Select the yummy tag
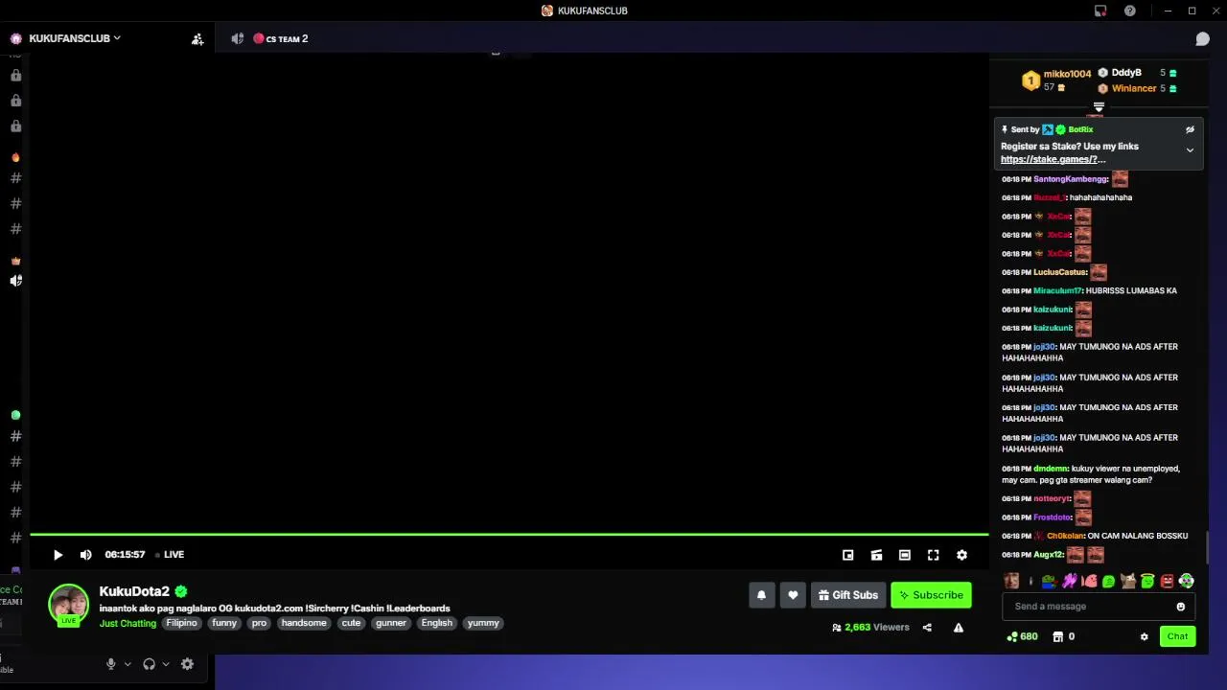The width and height of the screenshot is (1227, 690). pyautogui.click(x=483, y=623)
